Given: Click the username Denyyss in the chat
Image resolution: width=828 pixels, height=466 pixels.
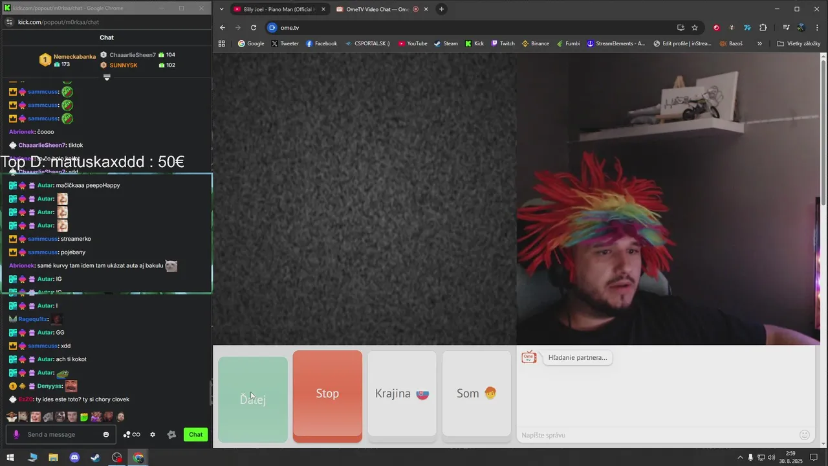Looking at the screenshot, I should (49, 386).
